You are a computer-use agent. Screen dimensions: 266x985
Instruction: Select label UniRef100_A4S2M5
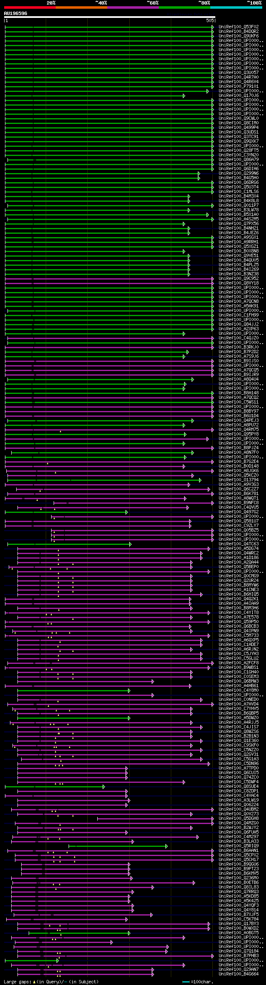pos(239,219)
